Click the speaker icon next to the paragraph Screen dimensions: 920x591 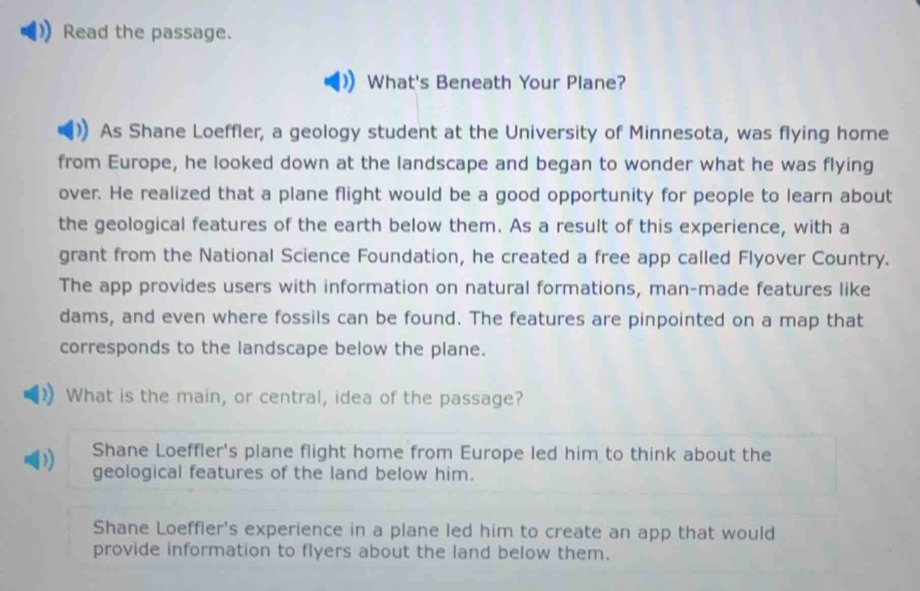pyautogui.click(x=71, y=131)
